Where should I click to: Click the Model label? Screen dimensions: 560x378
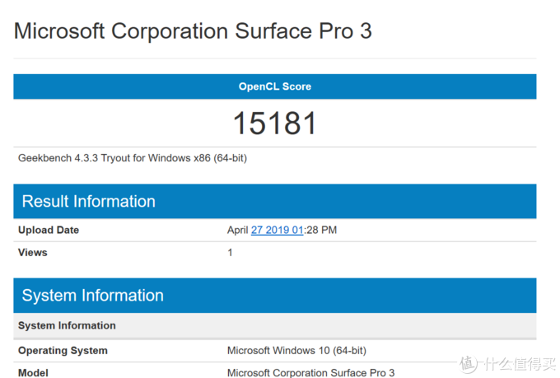[x=33, y=372]
